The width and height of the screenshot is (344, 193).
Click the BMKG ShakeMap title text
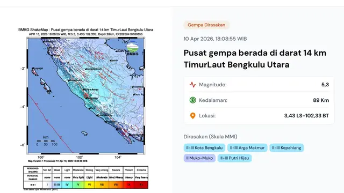pos(86,30)
